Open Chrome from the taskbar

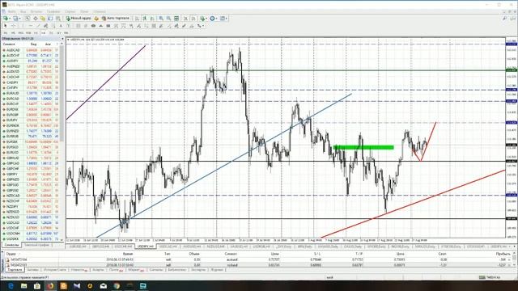(x=117, y=285)
